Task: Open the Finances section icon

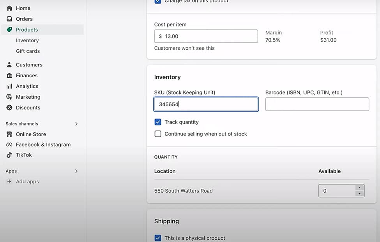Action: coord(9,75)
